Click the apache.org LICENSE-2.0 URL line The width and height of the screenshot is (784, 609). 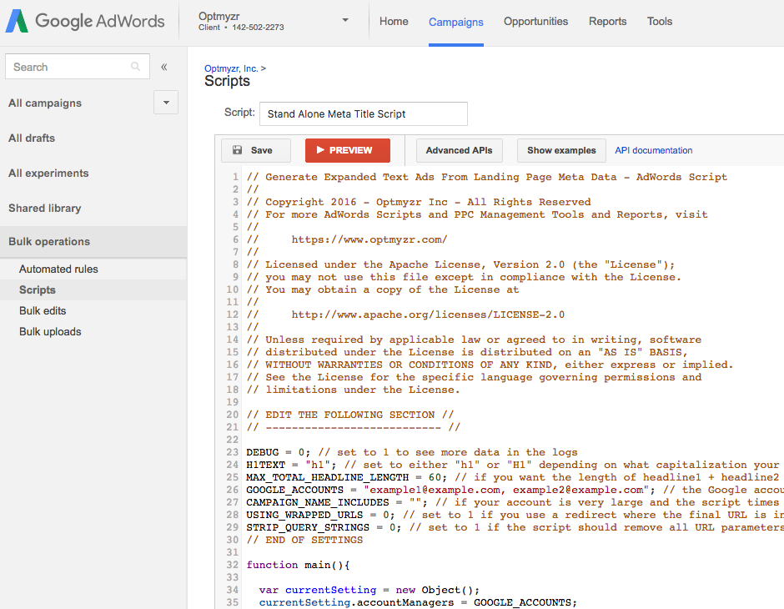428,315
